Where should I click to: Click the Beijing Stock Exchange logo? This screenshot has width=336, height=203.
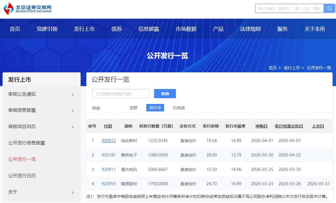tap(28, 9)
